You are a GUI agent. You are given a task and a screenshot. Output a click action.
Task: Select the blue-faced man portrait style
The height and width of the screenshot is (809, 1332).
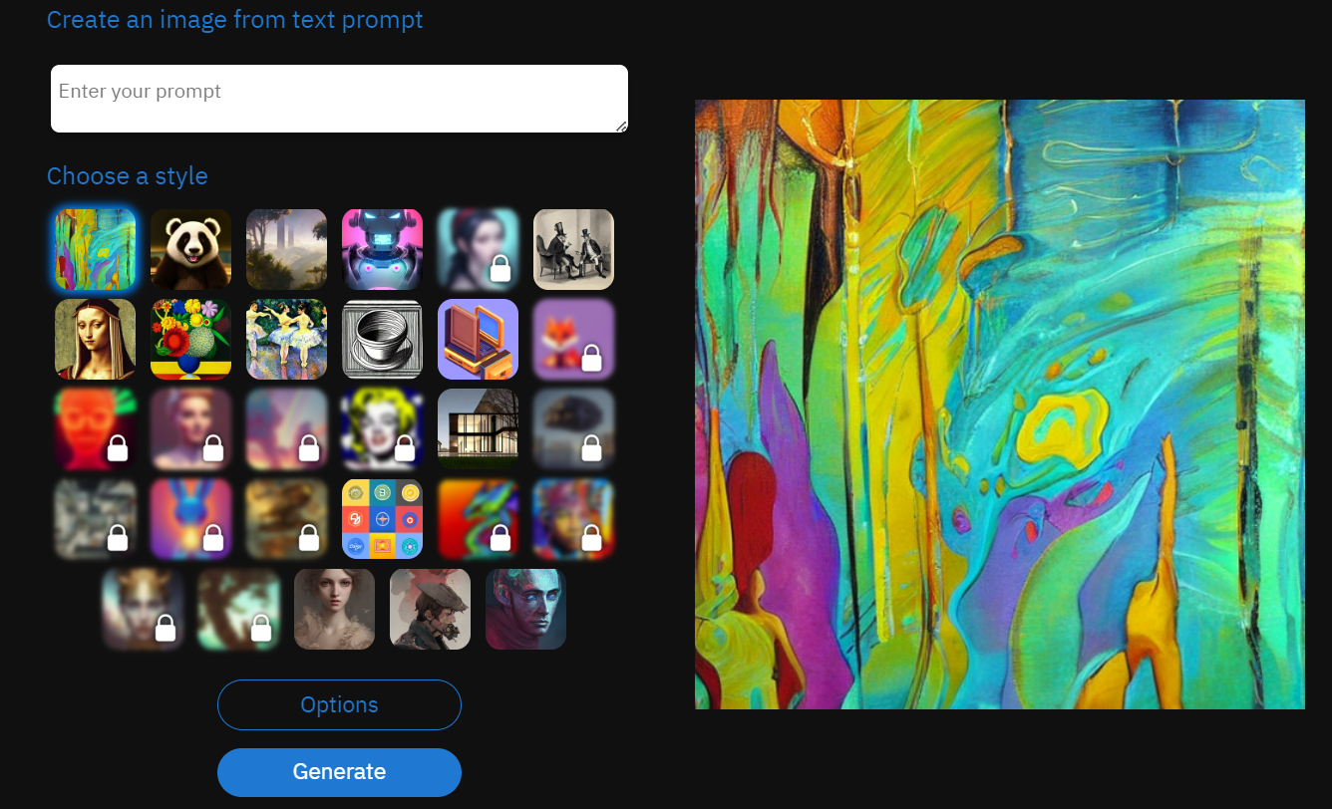pos(525,609)
